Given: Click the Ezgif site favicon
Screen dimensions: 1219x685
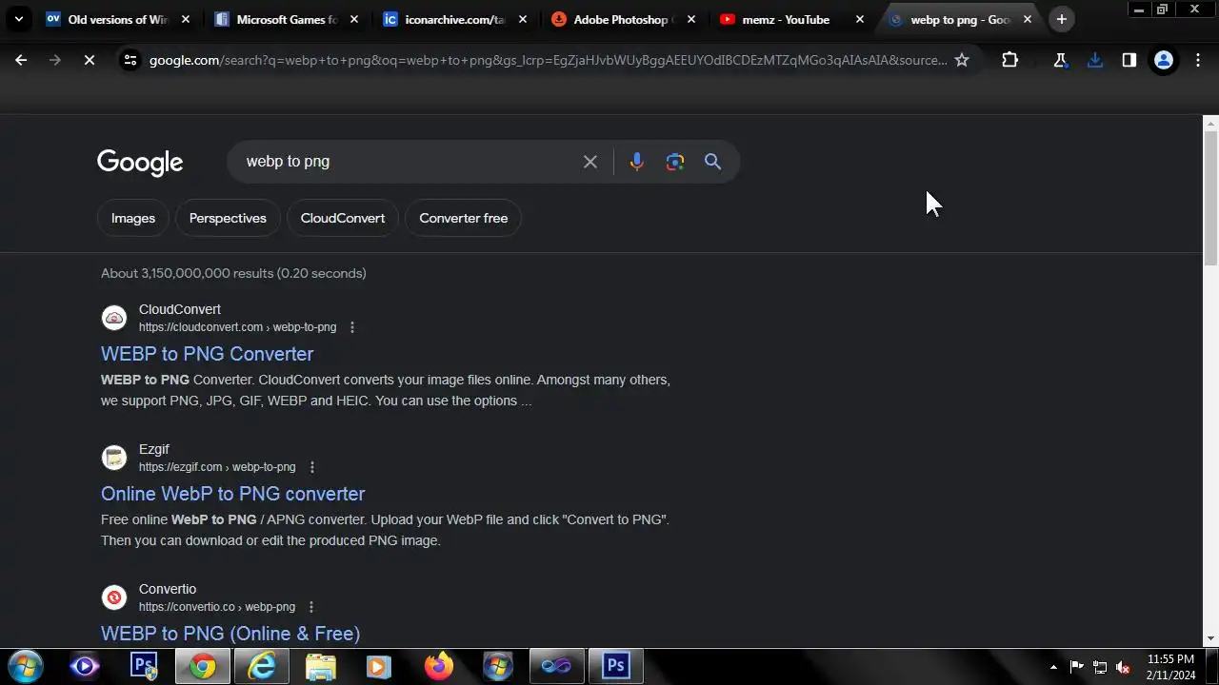Looking at the screenshot, I should (114, 458).
